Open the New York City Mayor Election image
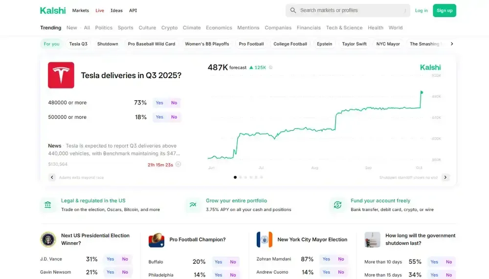Viewport: 489px width, 279px height. (265, 239)
